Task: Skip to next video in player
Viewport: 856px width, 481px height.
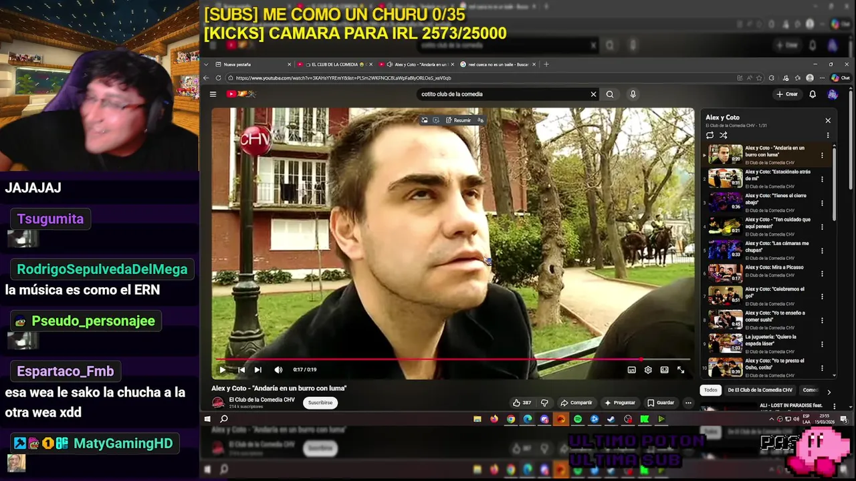Action: pyautogui.click(x=258, y=369)
